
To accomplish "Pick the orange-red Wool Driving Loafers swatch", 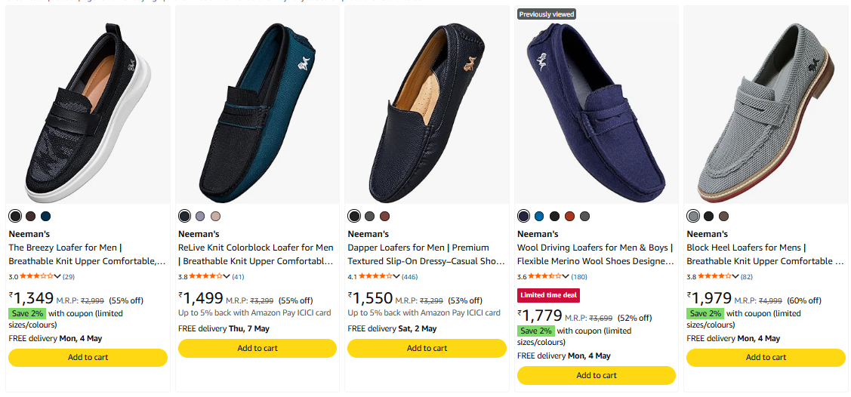I will (569, 217).
